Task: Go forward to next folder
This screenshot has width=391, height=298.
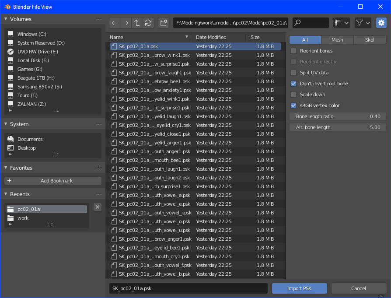Action: point(126,23)
